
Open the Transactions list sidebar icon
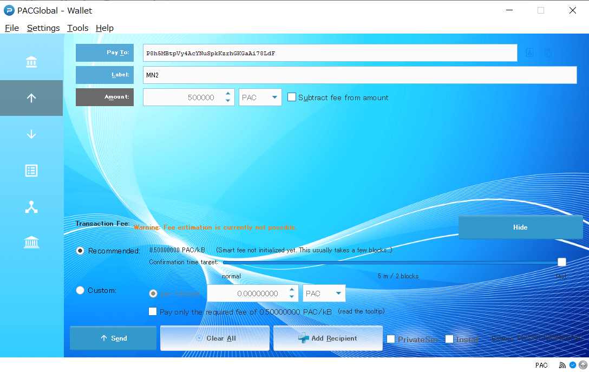[x=31, y=171]
